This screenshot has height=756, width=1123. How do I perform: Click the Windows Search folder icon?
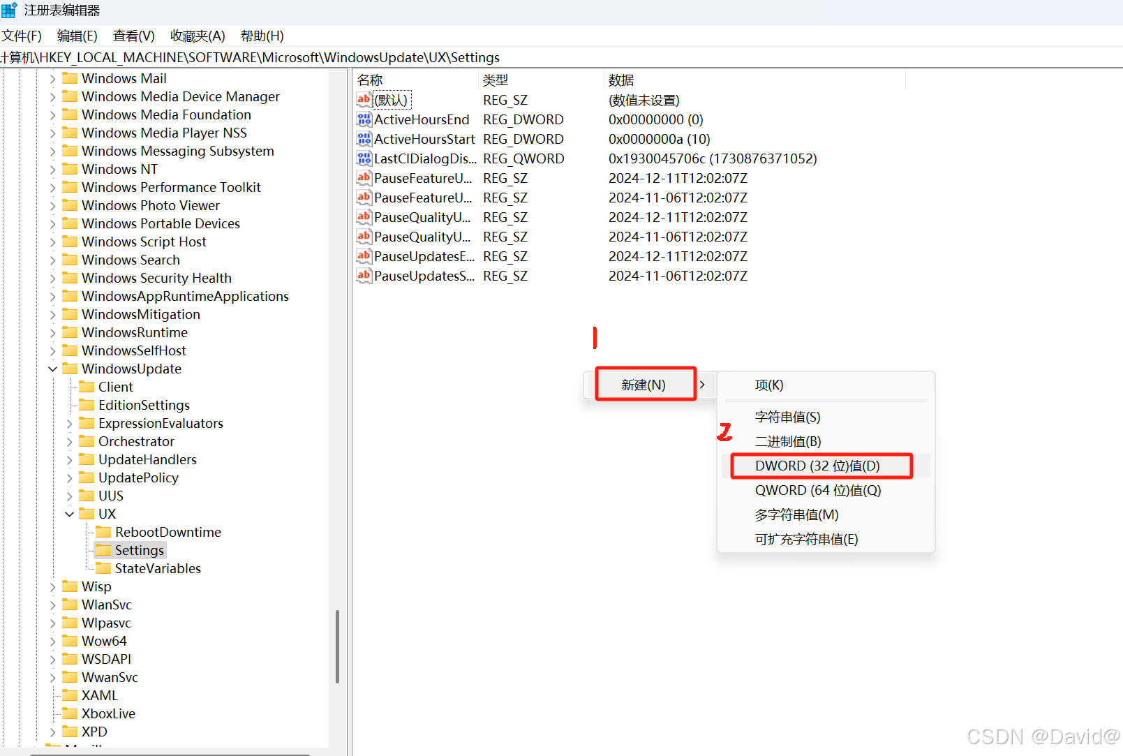click(x=70, y=259)
